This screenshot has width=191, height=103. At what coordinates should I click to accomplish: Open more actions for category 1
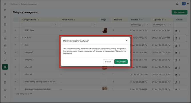tap(179, 53)
